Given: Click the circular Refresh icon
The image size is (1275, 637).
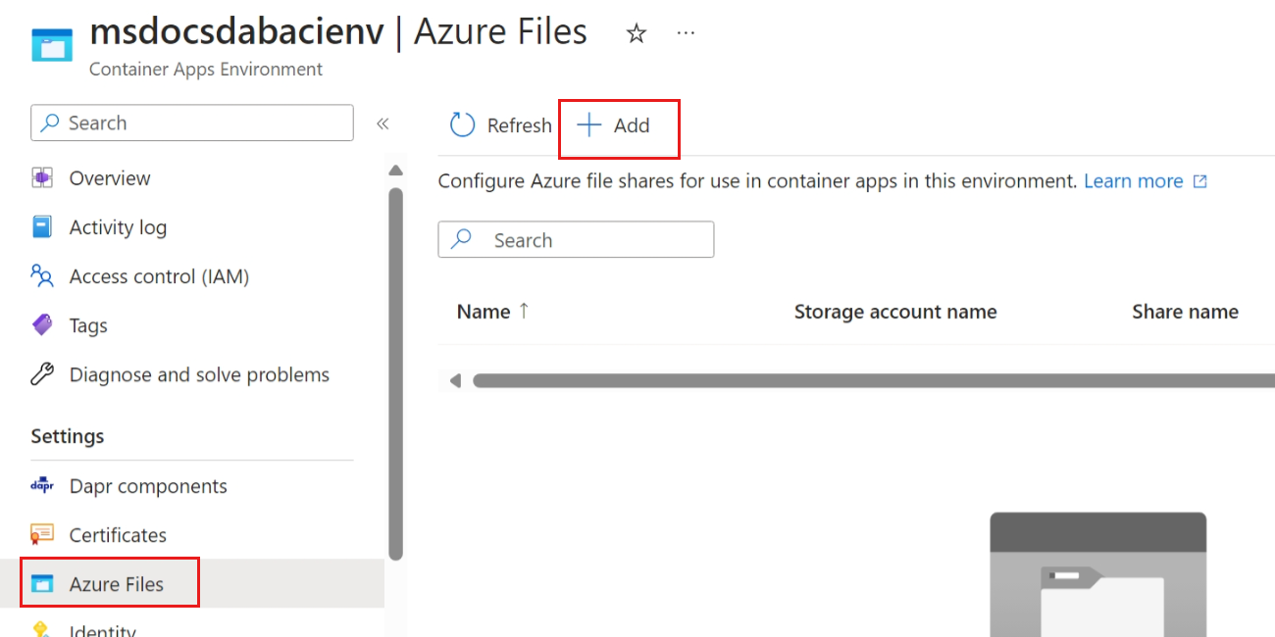Looking at the screenshot, I should pyautogui.click(x=461, y=125).
